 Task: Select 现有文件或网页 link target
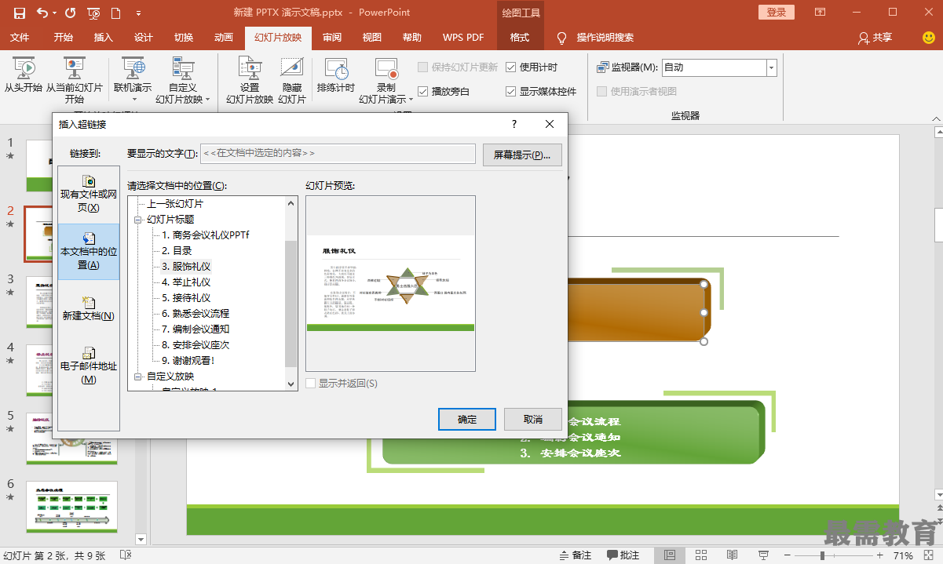coord(89,194)
